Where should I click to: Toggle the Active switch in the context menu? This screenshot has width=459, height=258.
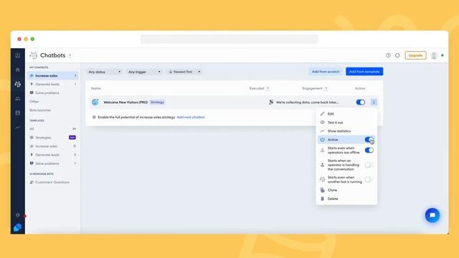coord(369,140)
